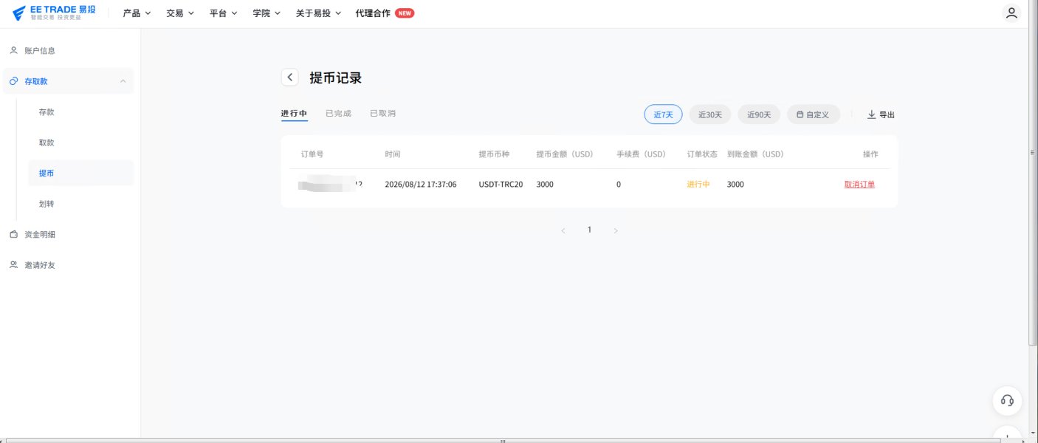Click the 2026/08/12 17:37:06 time cell

click(421, 185)
